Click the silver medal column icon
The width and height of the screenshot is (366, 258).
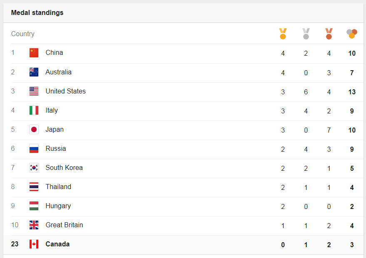point(306,34)
